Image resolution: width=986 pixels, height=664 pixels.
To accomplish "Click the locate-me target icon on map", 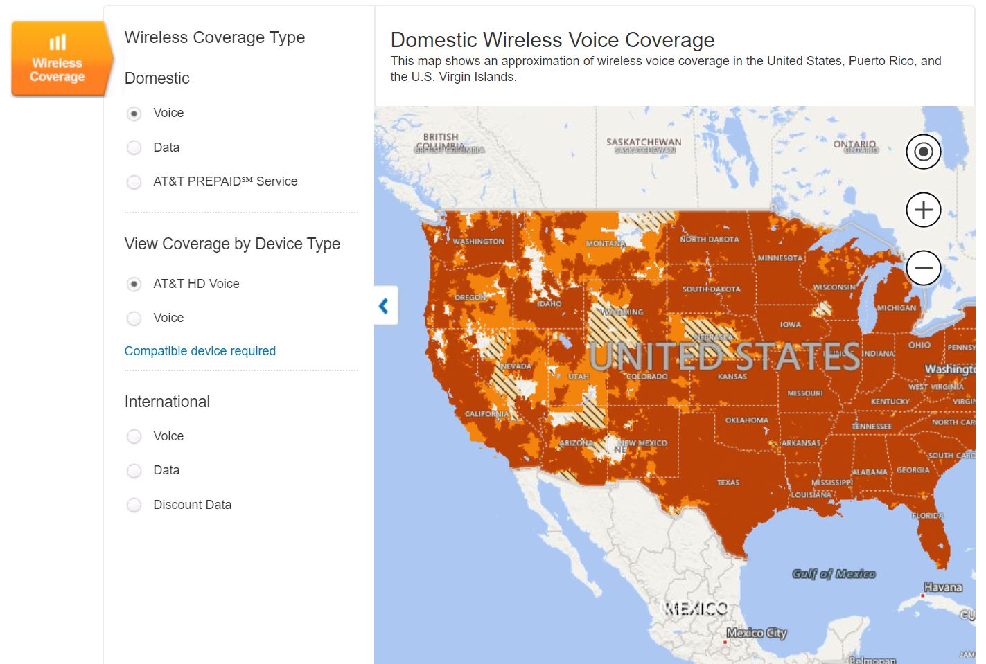I will 924,152.
